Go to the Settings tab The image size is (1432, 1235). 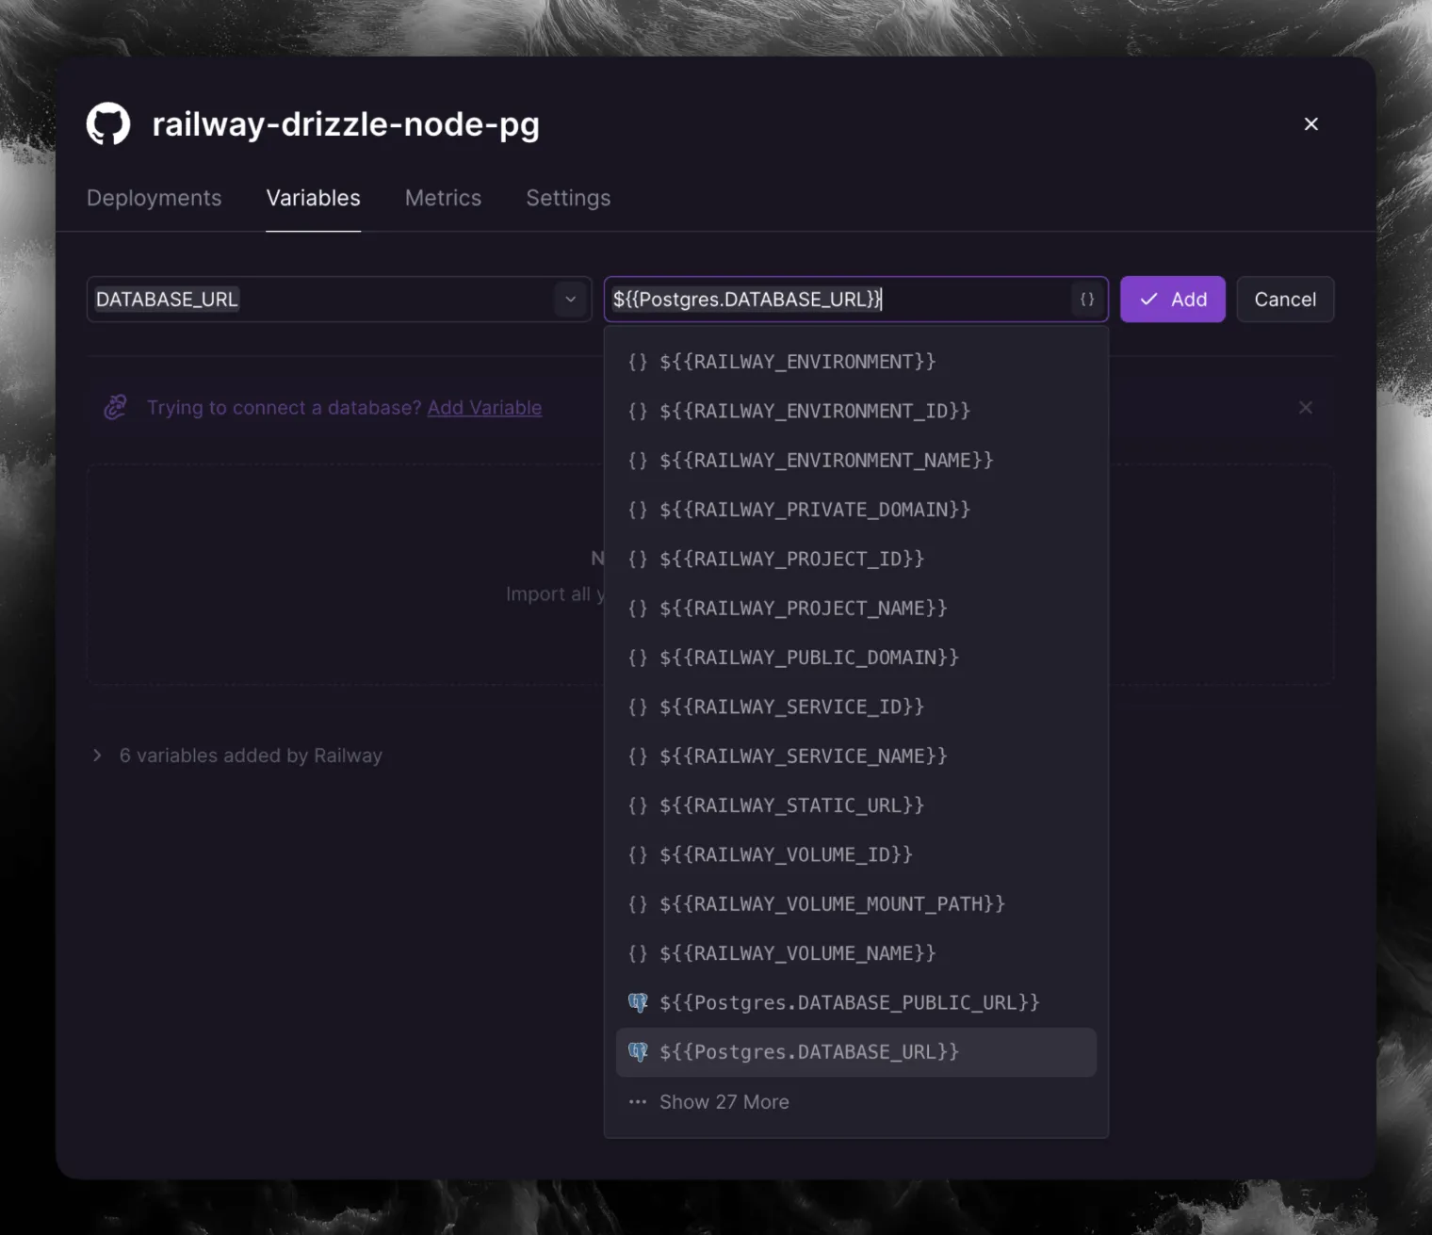[x=568, y=198]
